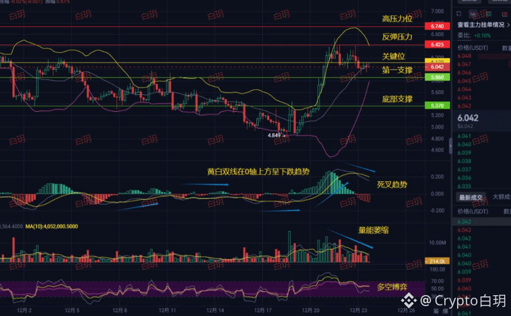The width and height of the screenshot is (511, 316).
Task: Click the 4.600 price axis label
Action: 437,150
